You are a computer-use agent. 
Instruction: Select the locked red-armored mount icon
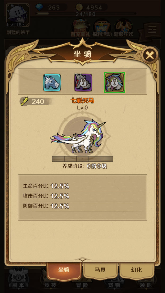pyautogui.click(x=83, y=83)
